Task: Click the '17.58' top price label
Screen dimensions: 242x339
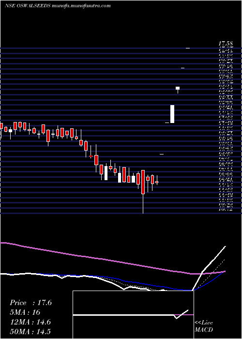Action: (x=226, y=44)
